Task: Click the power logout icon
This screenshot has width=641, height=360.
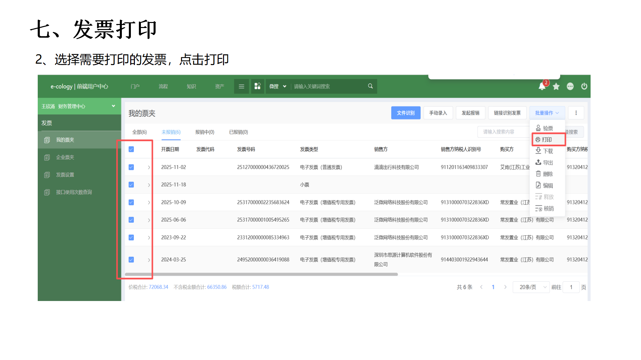Action: pos(584,86)
